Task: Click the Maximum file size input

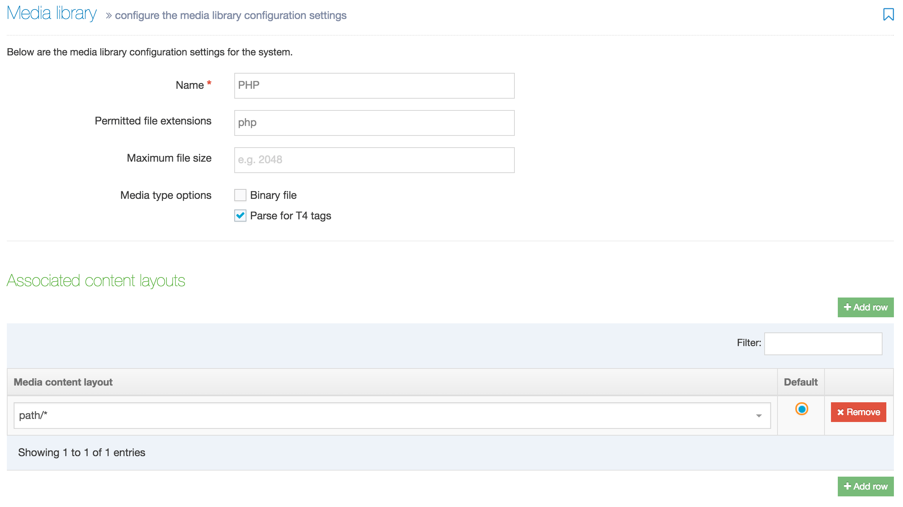Action: coord(374,160)
